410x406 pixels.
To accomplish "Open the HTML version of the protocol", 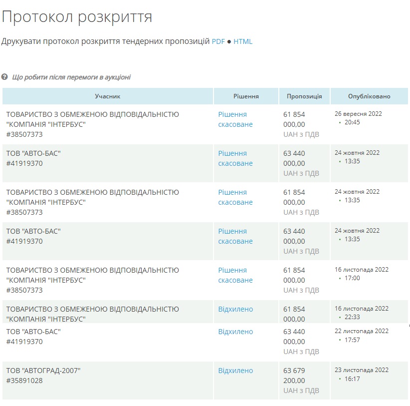I will pos(243,41).
